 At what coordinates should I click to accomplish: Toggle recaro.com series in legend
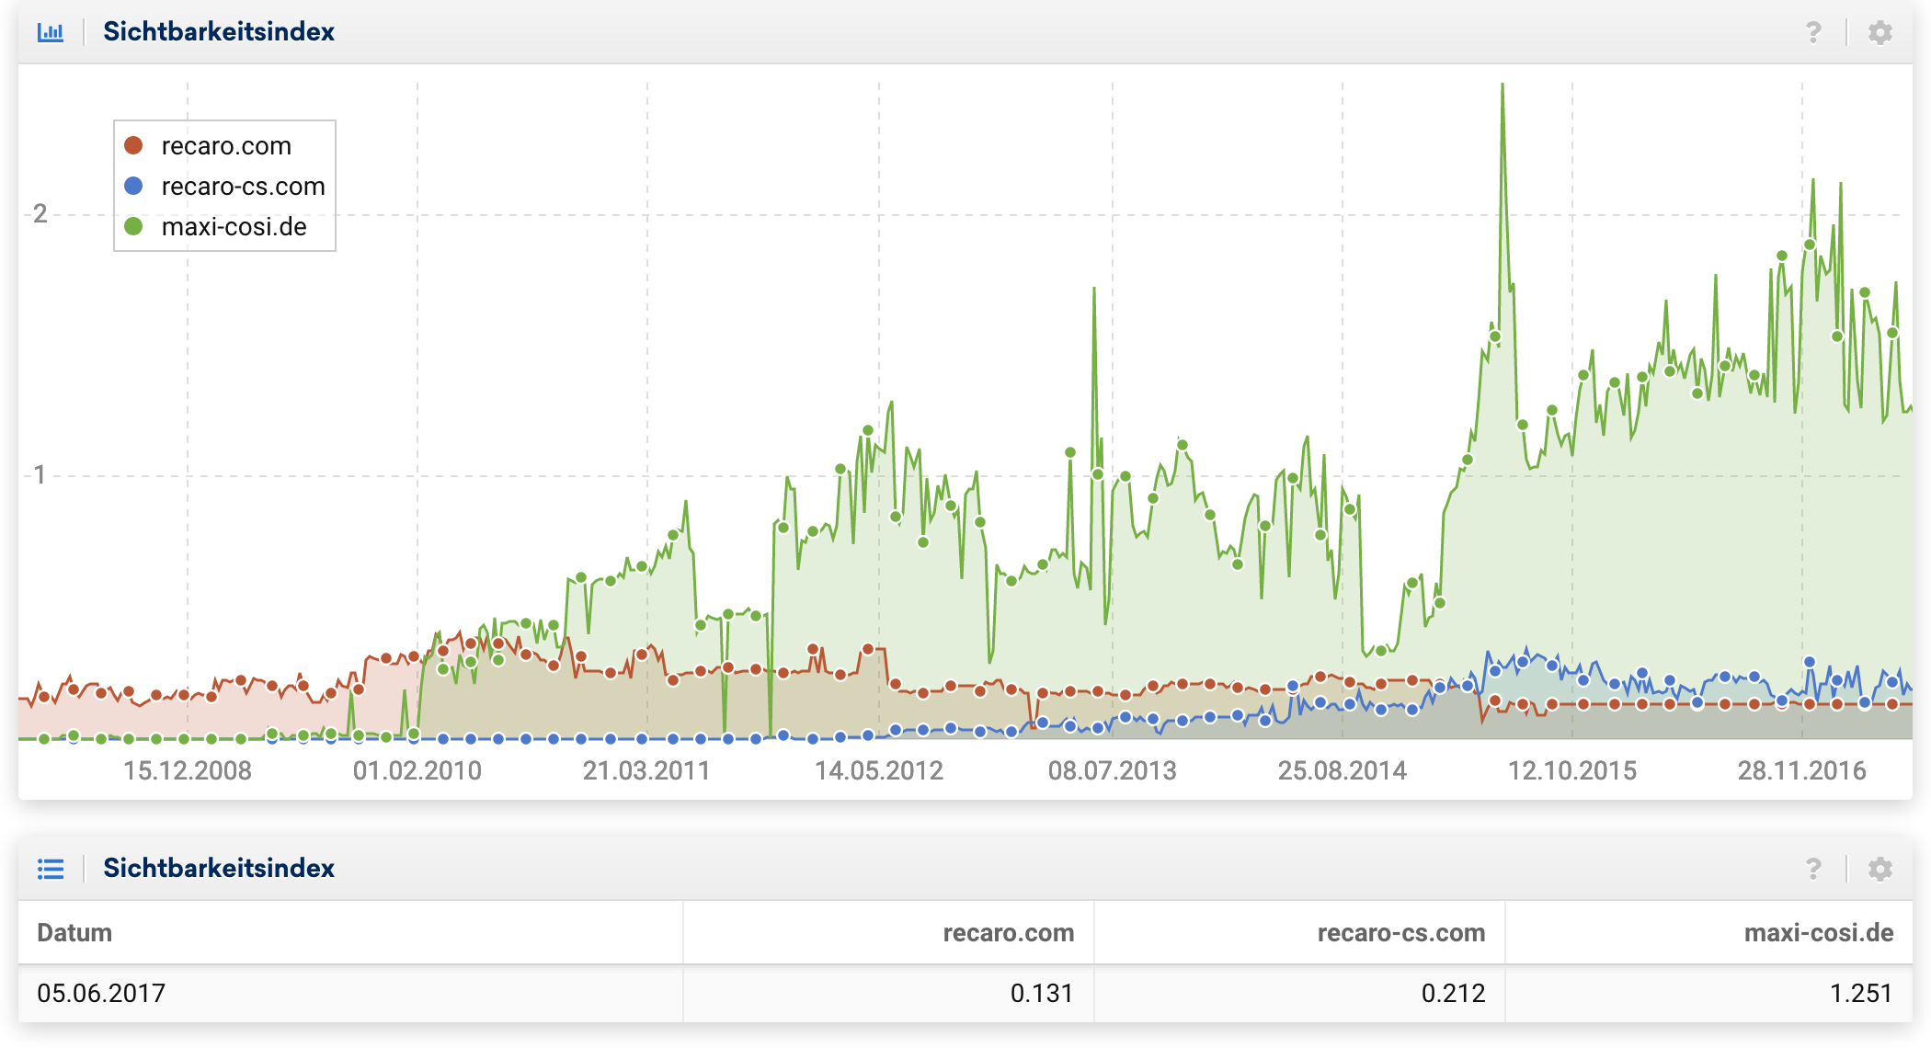click(x=226, y=146)
